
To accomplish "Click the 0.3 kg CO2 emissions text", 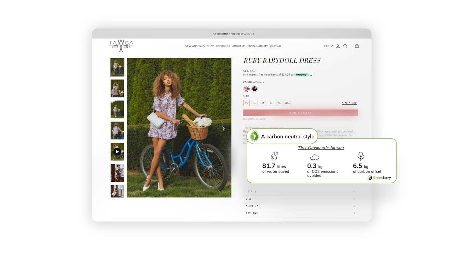I will pyautogui.click(x=323, y=170).
